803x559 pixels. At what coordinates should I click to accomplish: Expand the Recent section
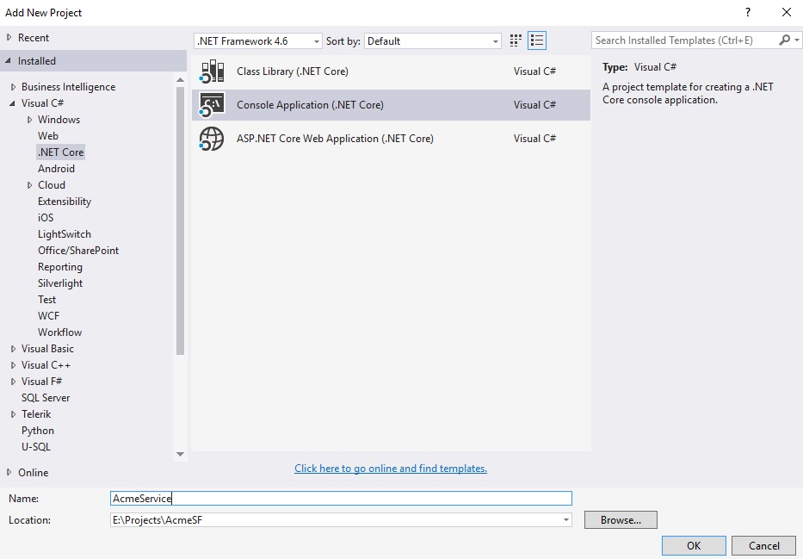pyautogui.click(x=9, y=37)
